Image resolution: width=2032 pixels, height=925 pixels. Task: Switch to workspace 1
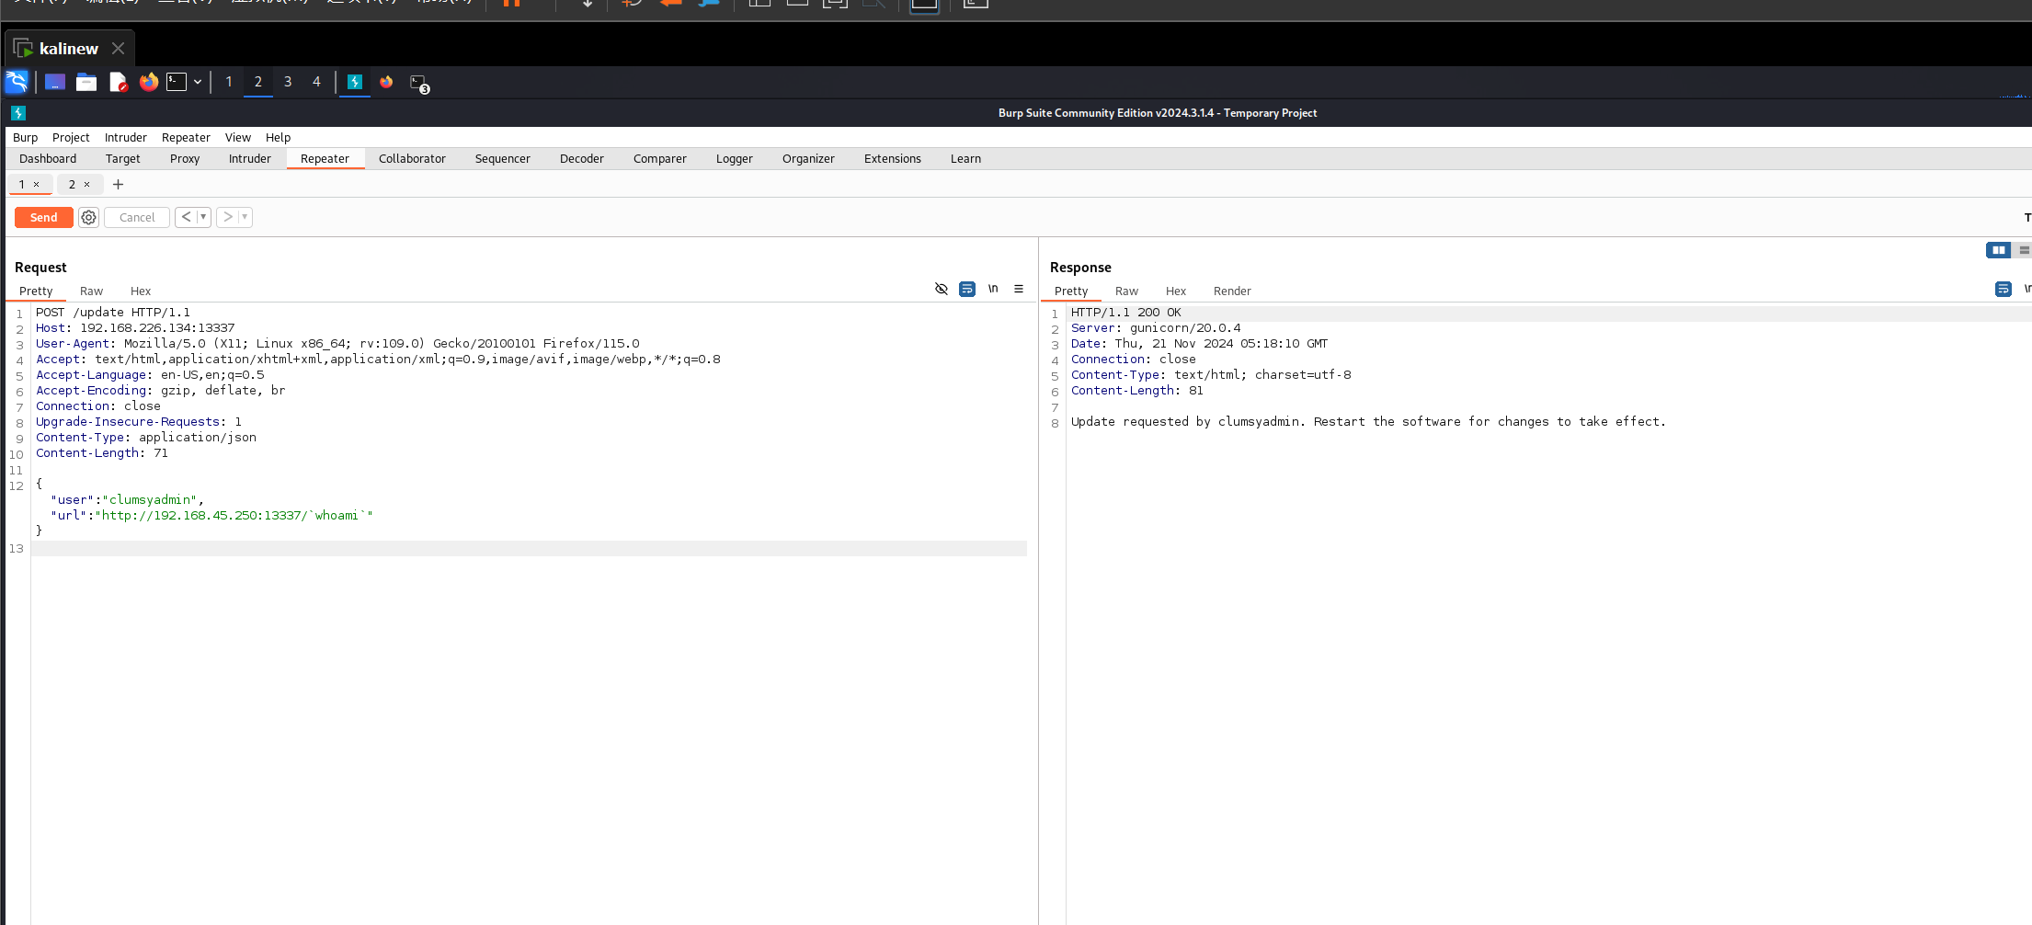229,82
